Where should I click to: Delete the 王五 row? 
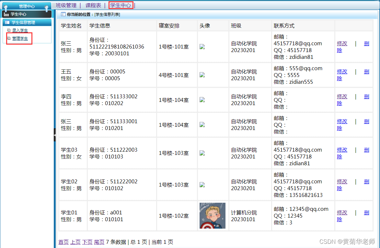point(366,71)
